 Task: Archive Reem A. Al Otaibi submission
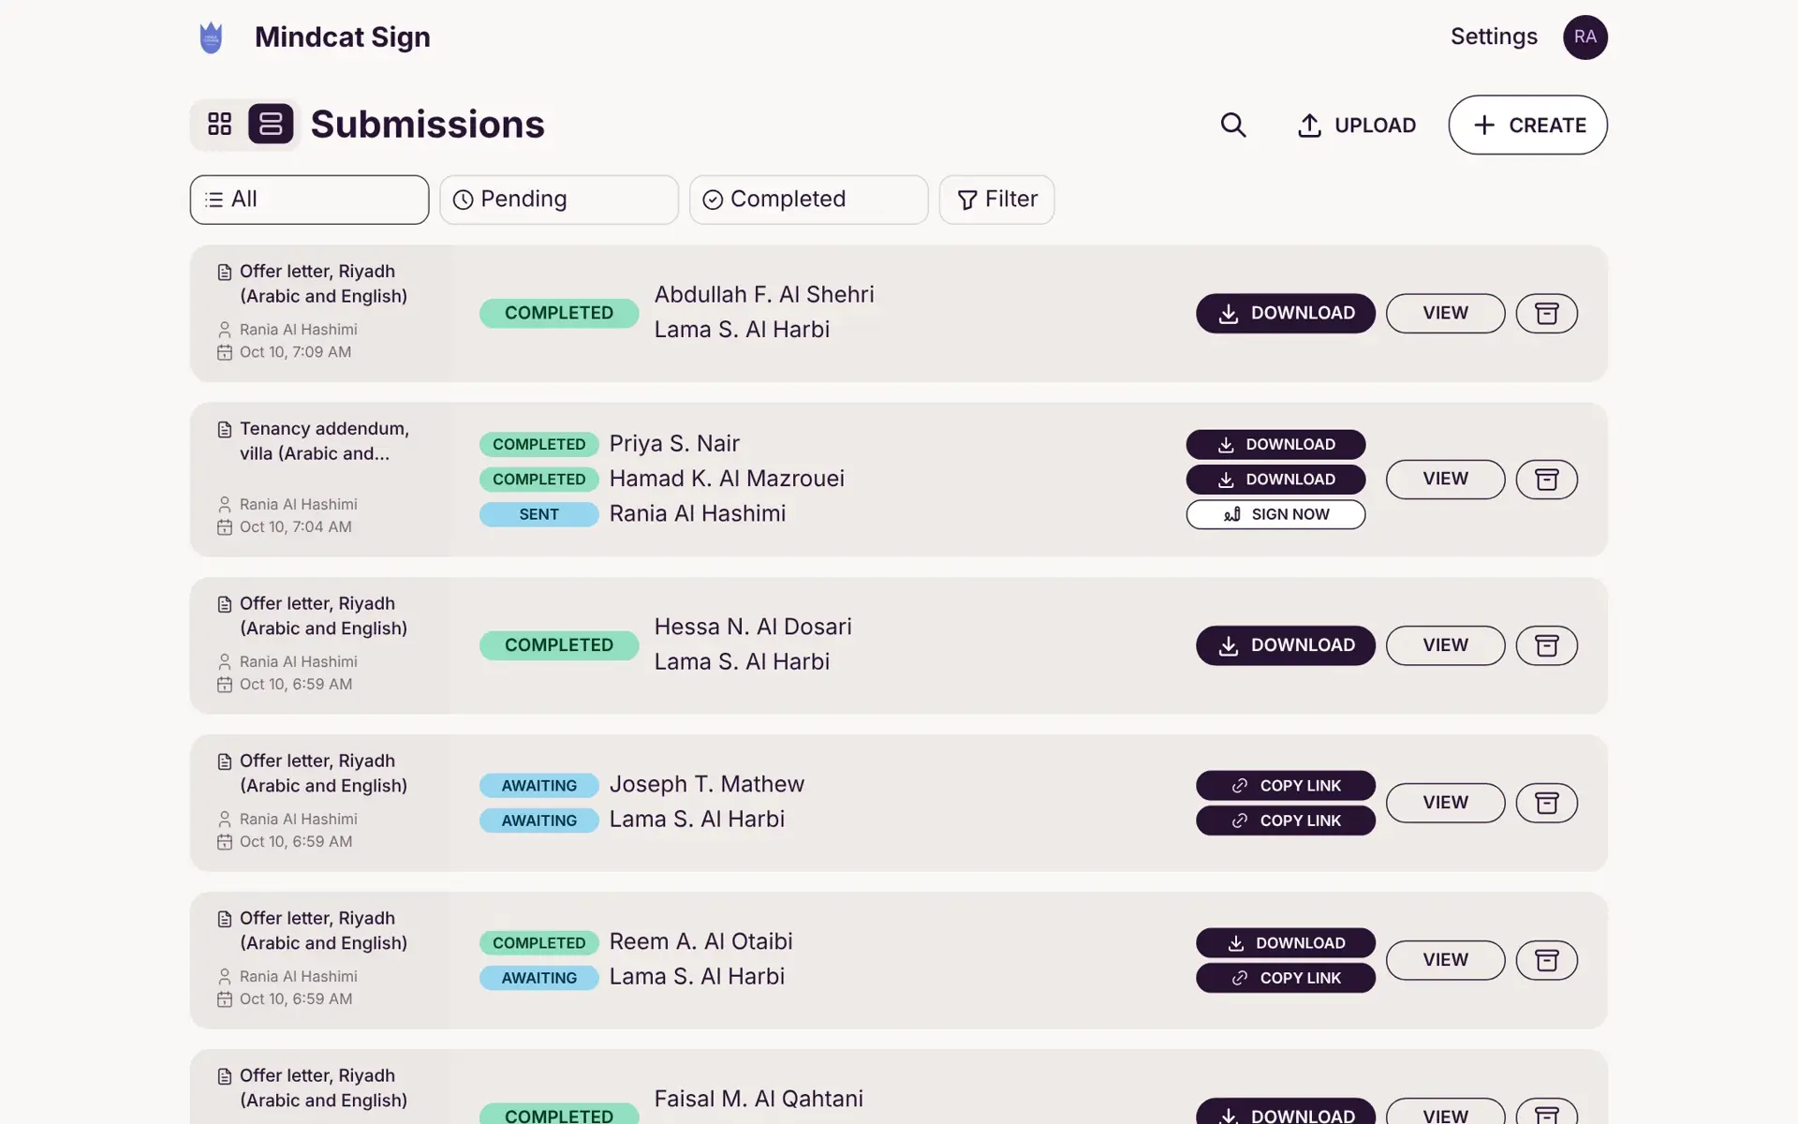pos(1546,960)
